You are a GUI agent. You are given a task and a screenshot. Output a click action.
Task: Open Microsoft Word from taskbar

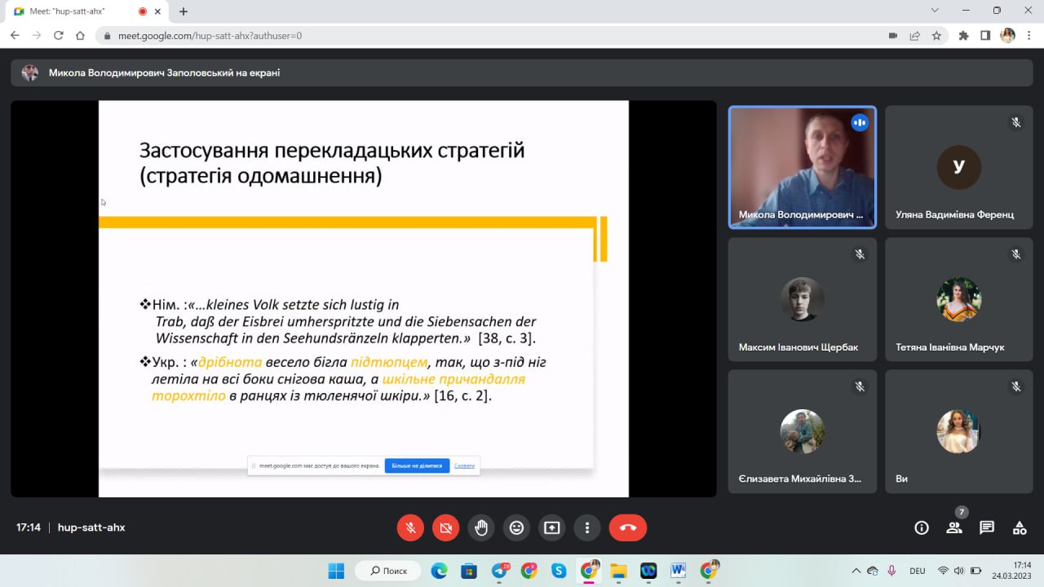[679, 571]
